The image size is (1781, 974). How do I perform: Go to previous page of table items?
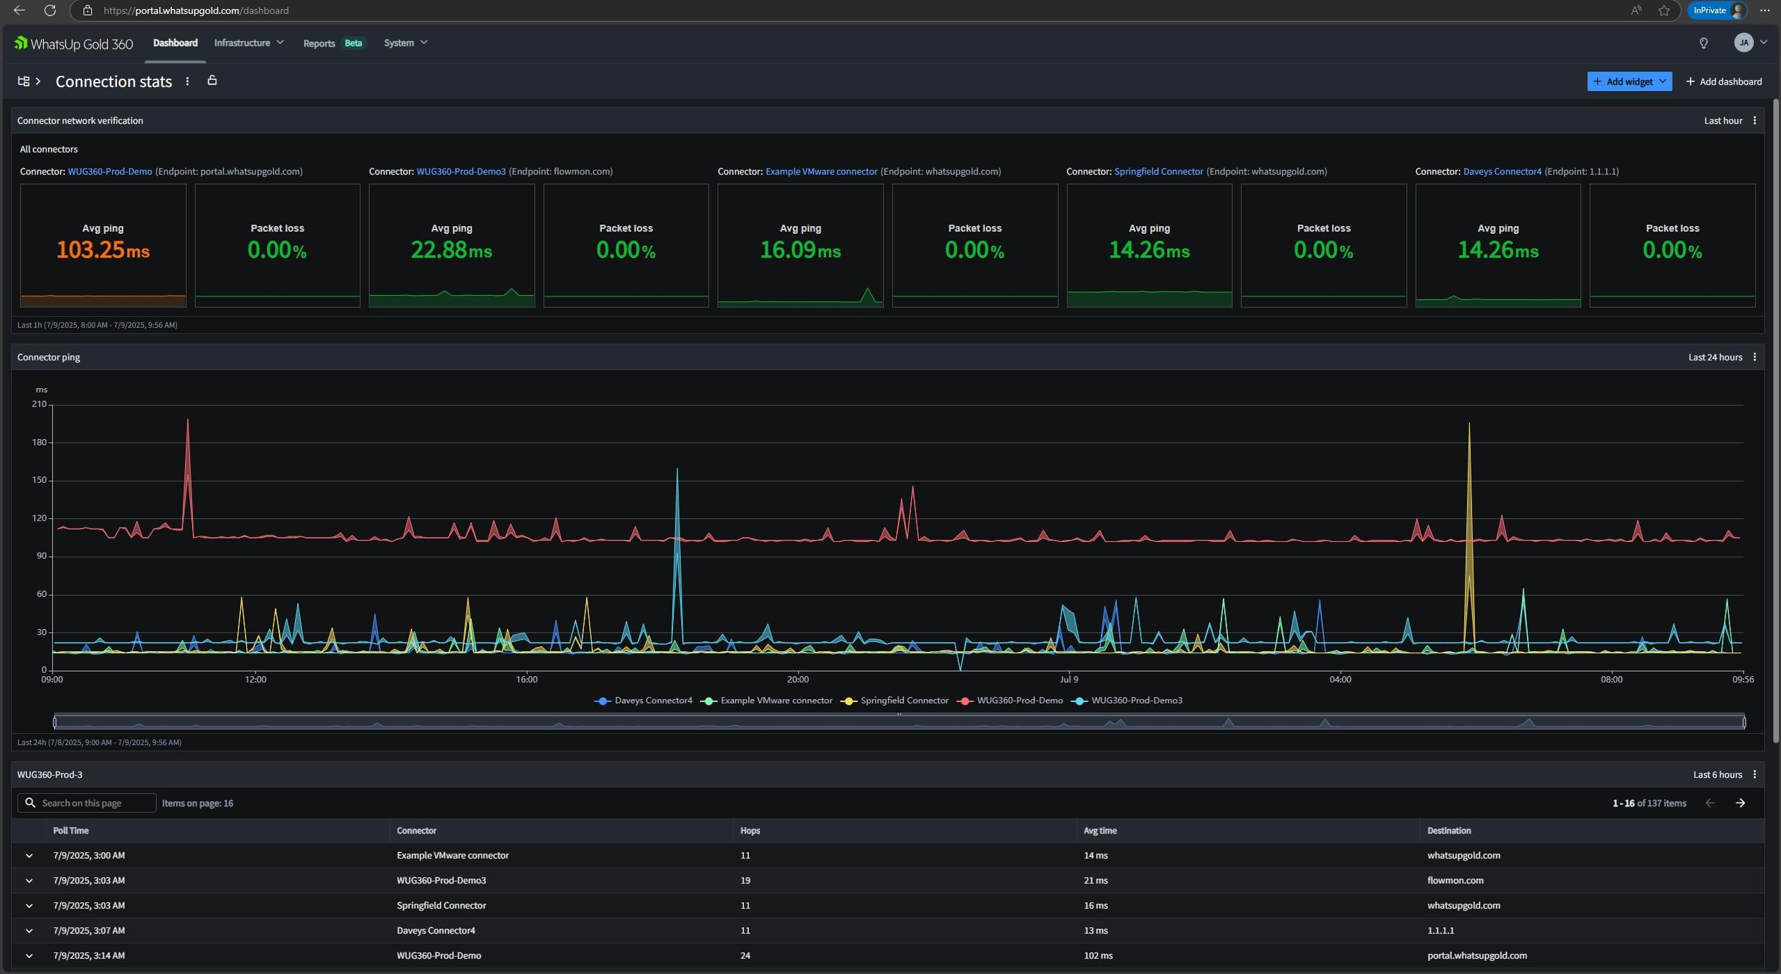tap(1710, 803)
